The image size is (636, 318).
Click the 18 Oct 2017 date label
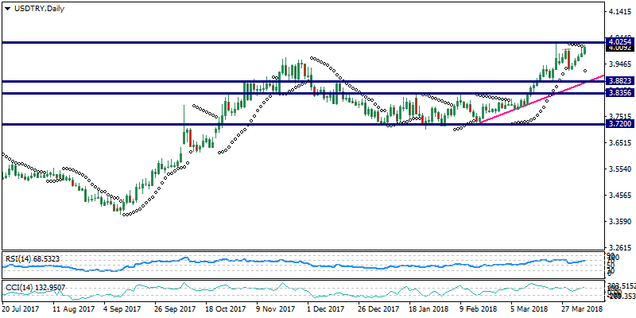click(227, 308)
